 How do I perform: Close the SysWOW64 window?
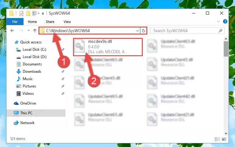point(221,13)
